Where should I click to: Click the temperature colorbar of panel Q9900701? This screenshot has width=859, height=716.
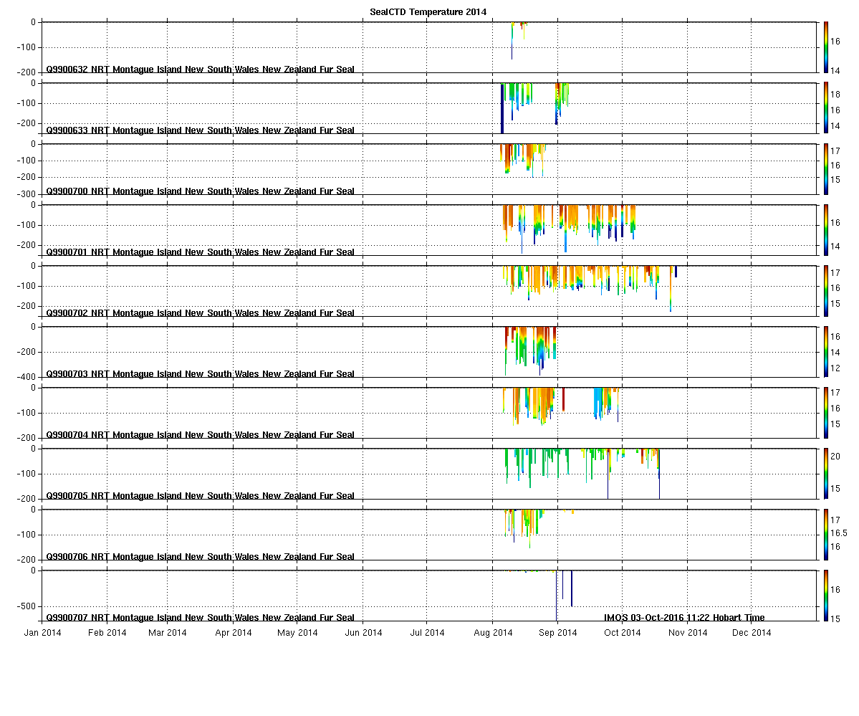[826, 230]
